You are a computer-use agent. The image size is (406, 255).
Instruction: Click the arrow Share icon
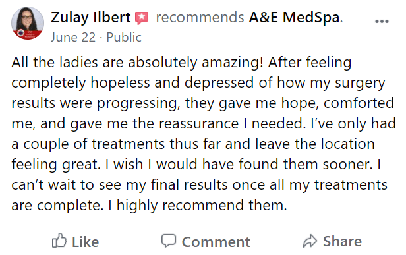click(x=310, y=241)
